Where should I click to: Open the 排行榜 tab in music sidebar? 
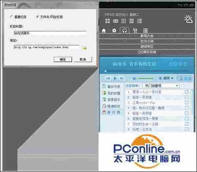click(112, 112)
